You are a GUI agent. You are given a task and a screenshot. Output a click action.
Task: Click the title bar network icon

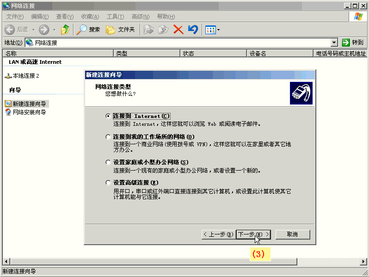click(x=6, y=6)
